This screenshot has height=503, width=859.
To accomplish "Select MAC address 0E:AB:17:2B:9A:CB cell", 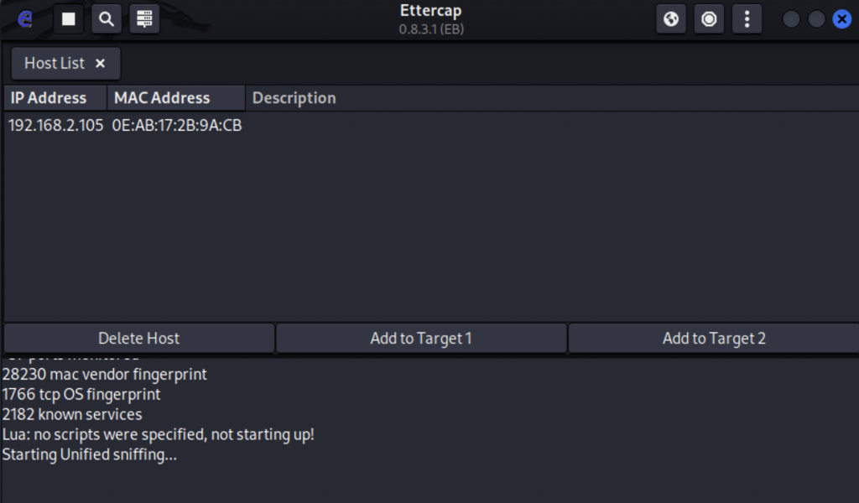I will click(x=177, y=126).
